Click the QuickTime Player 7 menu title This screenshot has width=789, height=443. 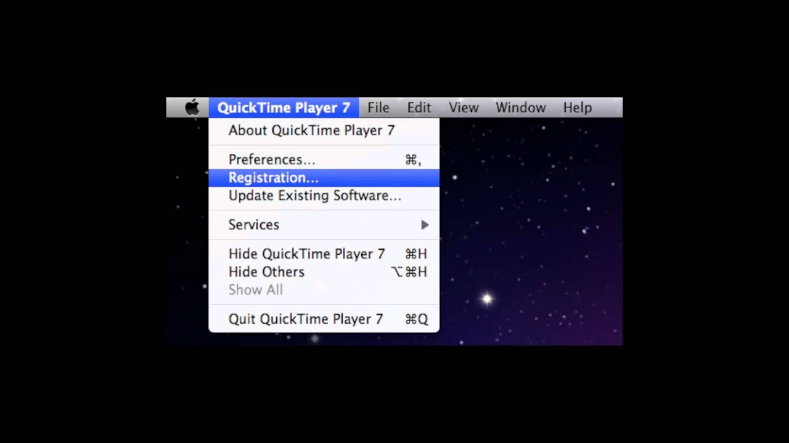click(x=284, y=108)
